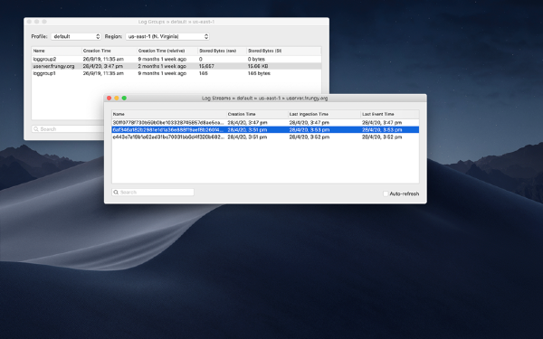Sort by the Stored Bytes (raw) header
This screenshot has height=339, width=543.
pyautogui.click(x=222, y=51)
